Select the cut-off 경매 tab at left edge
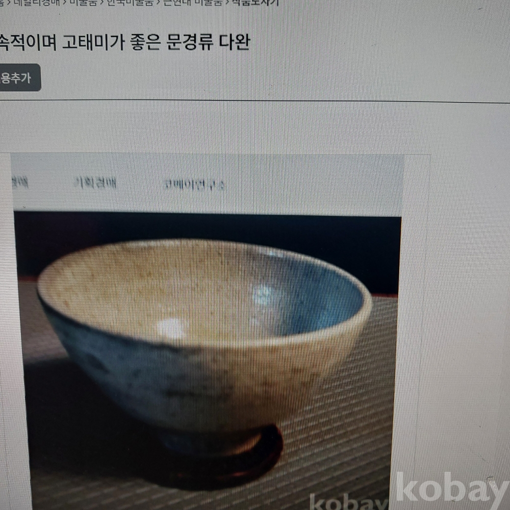Screen dimensions: 510x510 pos(20,183)
